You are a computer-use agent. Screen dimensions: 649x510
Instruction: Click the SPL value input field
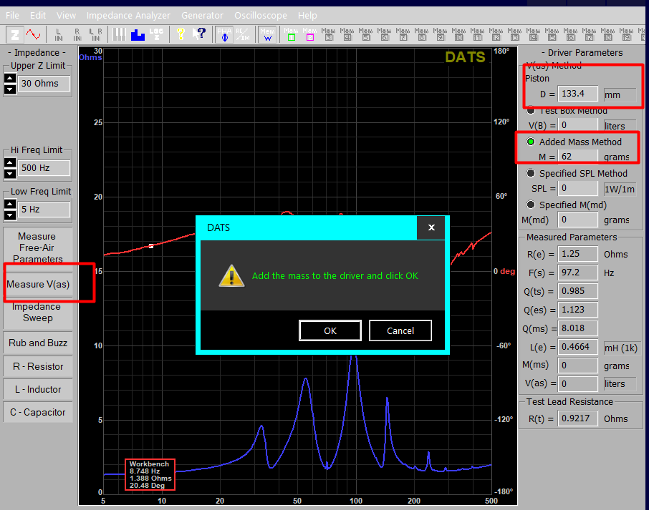point(577,188)
